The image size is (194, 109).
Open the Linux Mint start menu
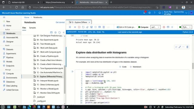[3, 107]
